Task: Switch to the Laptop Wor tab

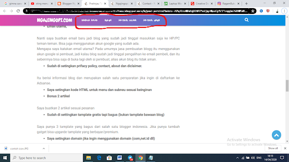Action: pyautogui.click(x=175, y=4)
